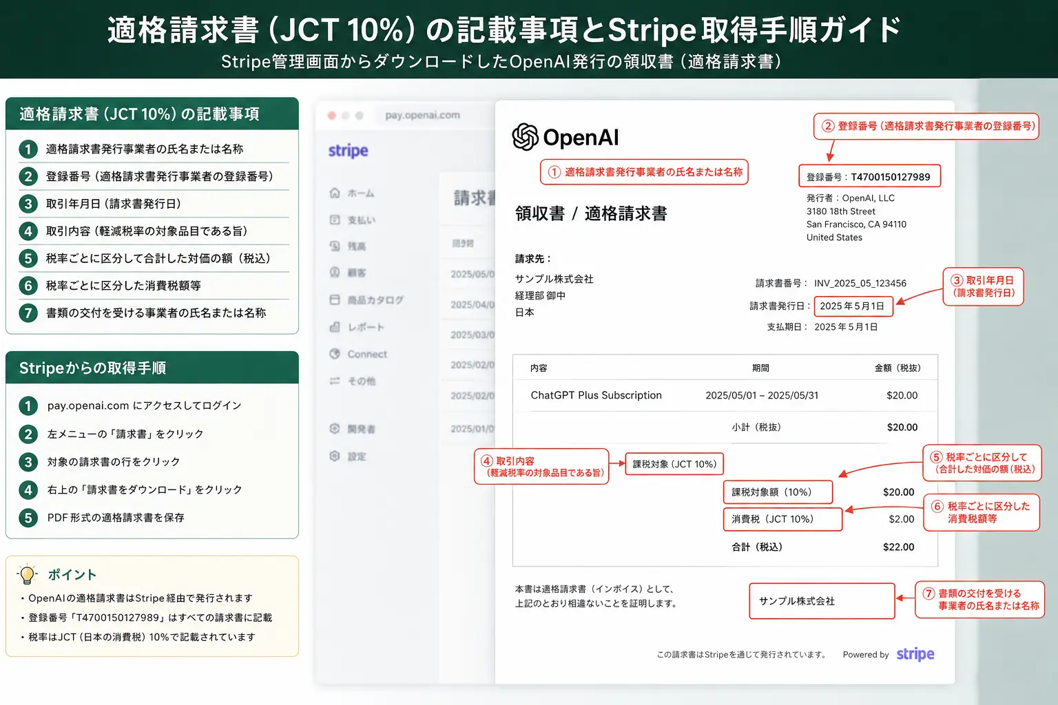Viewport: 1058px width, 705px height.
Task: Focus the pay.openai.com address bar
Action: [x=423, y=115]
